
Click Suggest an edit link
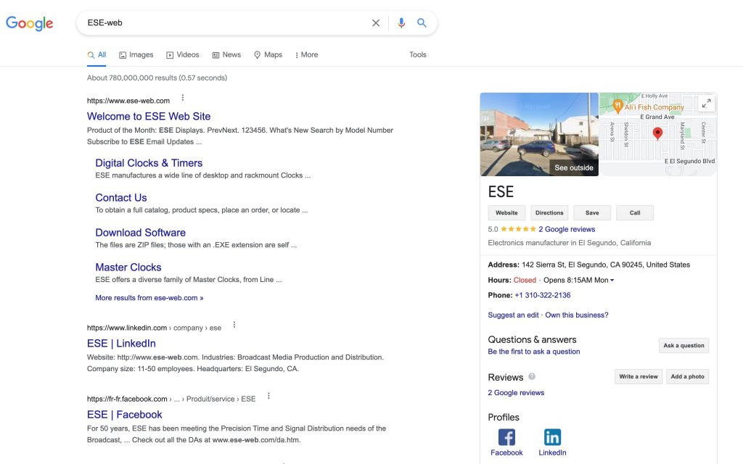(513, 315)
